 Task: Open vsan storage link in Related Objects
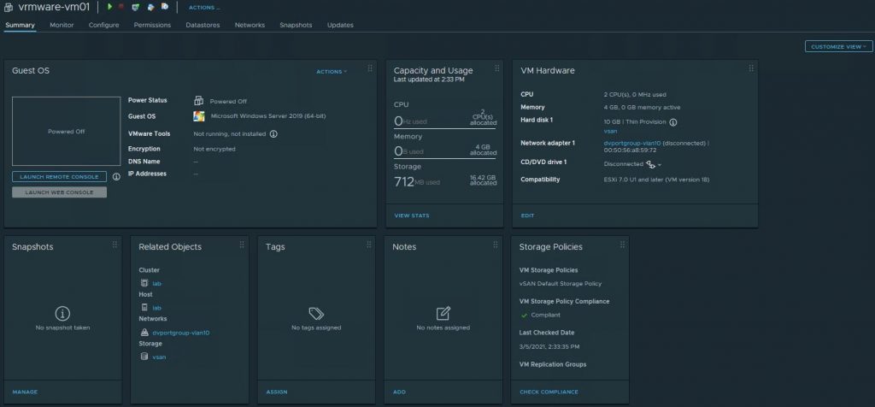click(x=159, y=357)
